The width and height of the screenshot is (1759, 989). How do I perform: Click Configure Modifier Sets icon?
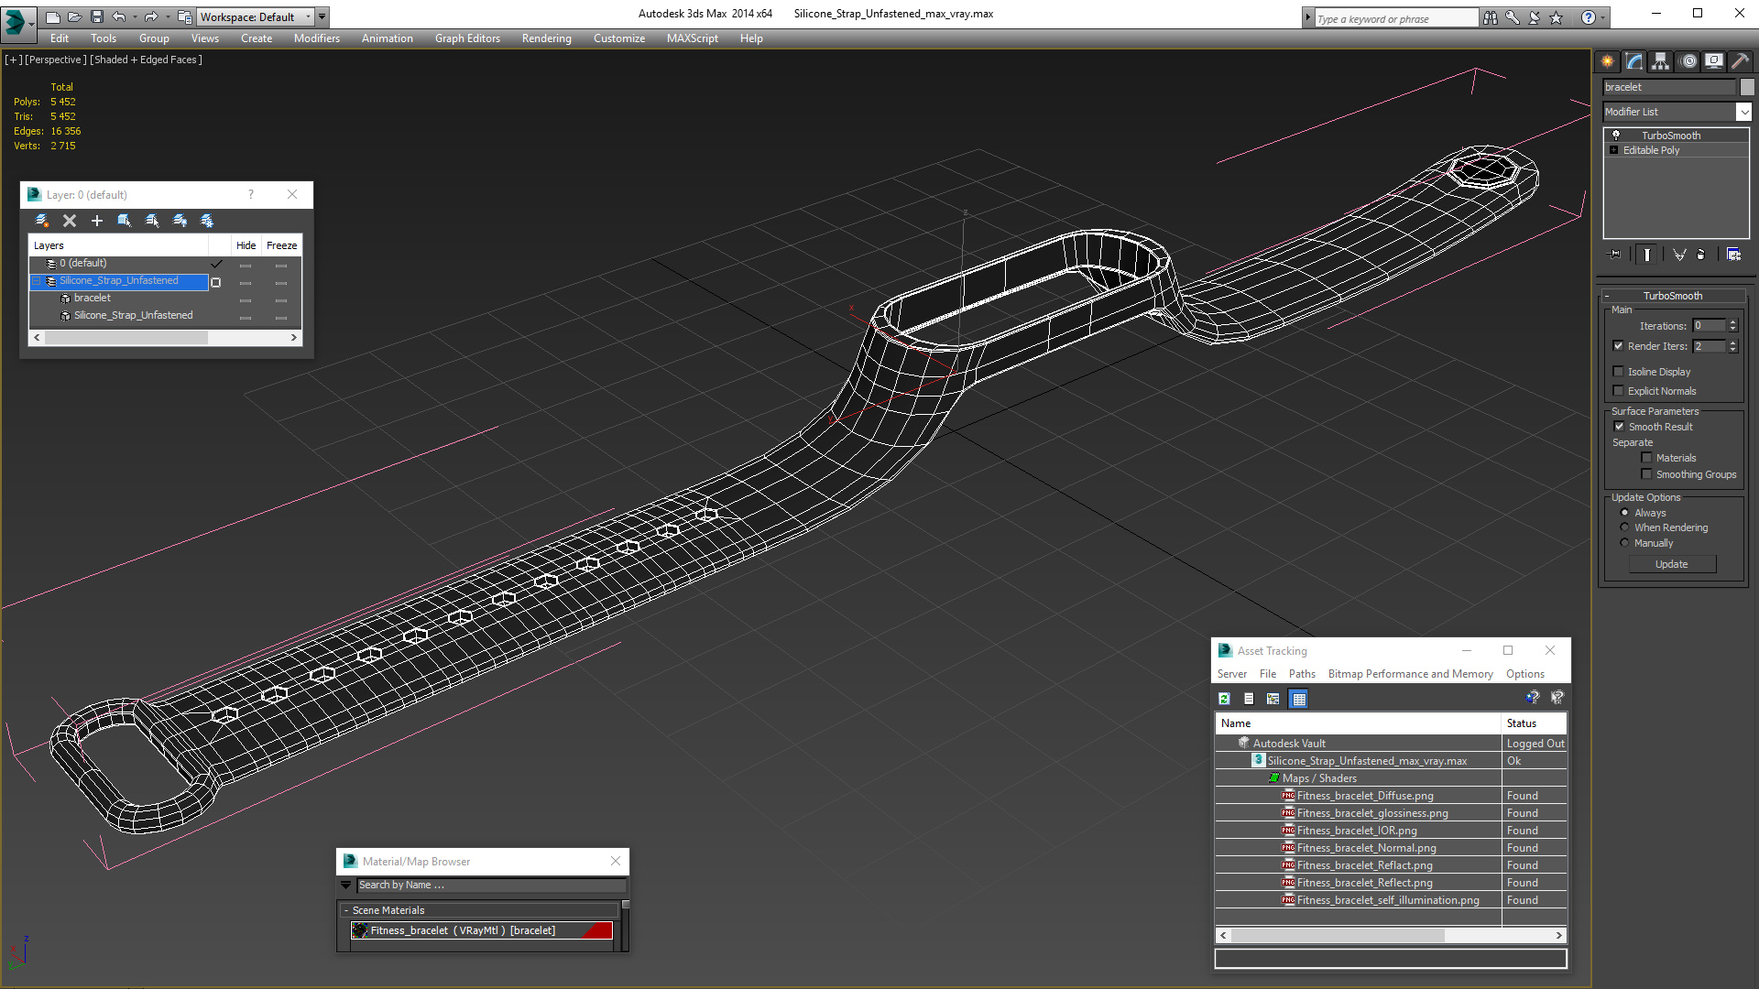pos(1733,255)
